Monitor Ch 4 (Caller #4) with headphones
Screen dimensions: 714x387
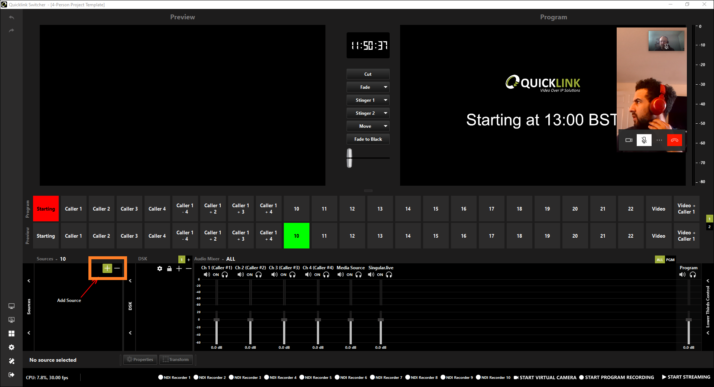pos(326,274)
